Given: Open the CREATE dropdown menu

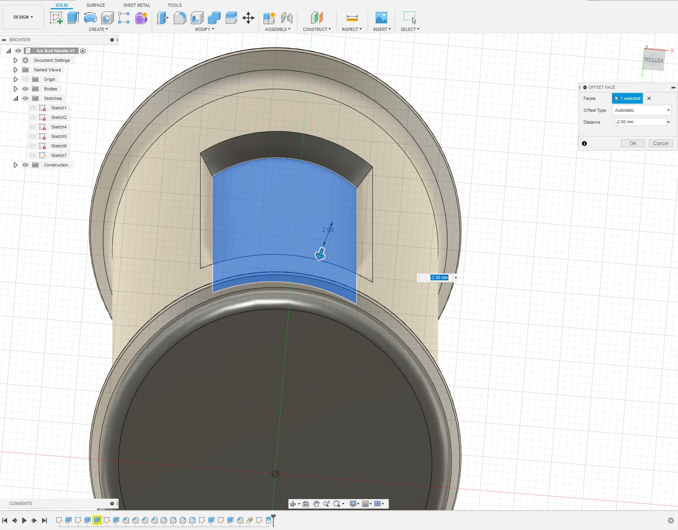Looking at the screenshot, I should point(98,29).
